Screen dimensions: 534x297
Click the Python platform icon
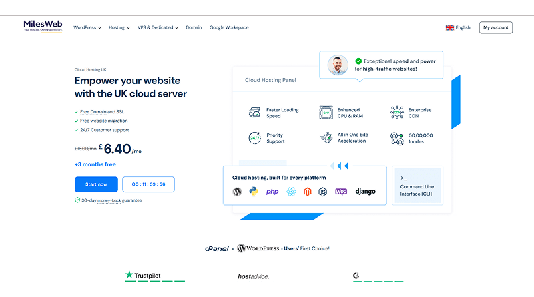click(254, 191)
